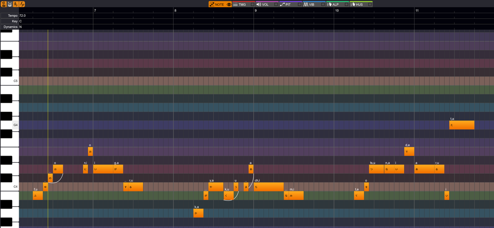The image size is (494, 228).
Task: Toggle the eye icon on NOTE tab
Action: (x=229, y=4)
